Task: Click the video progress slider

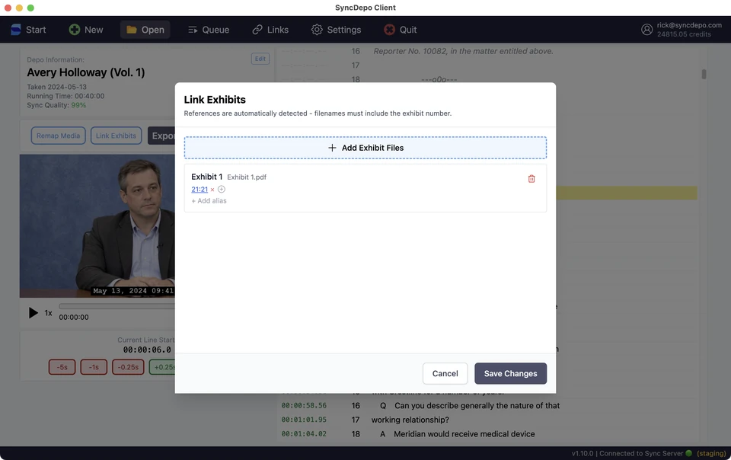Action: click(x=117, y=306)
